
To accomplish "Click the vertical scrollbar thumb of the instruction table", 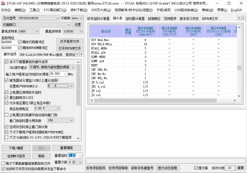I will (239, 68).
